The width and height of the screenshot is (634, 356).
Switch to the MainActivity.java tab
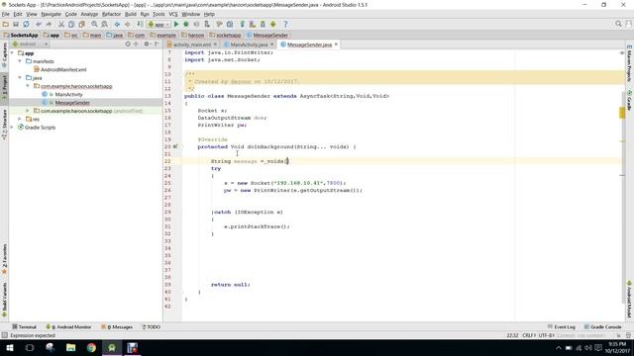coord(249,44)
